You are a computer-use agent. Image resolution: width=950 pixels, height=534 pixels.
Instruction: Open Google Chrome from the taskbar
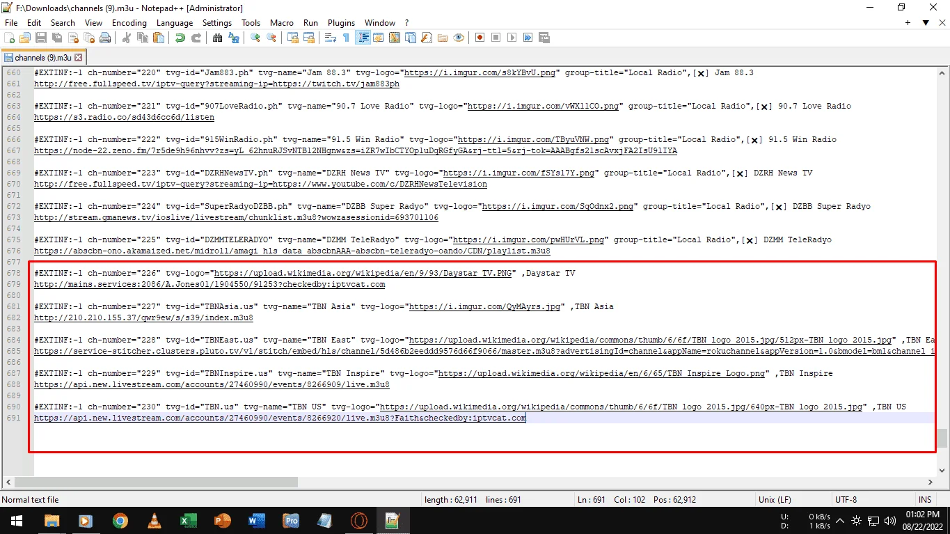click(120, 520)
